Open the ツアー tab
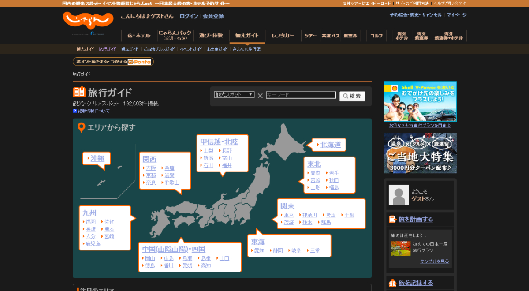The image size is (529, 291). click(x=310, y=36)
